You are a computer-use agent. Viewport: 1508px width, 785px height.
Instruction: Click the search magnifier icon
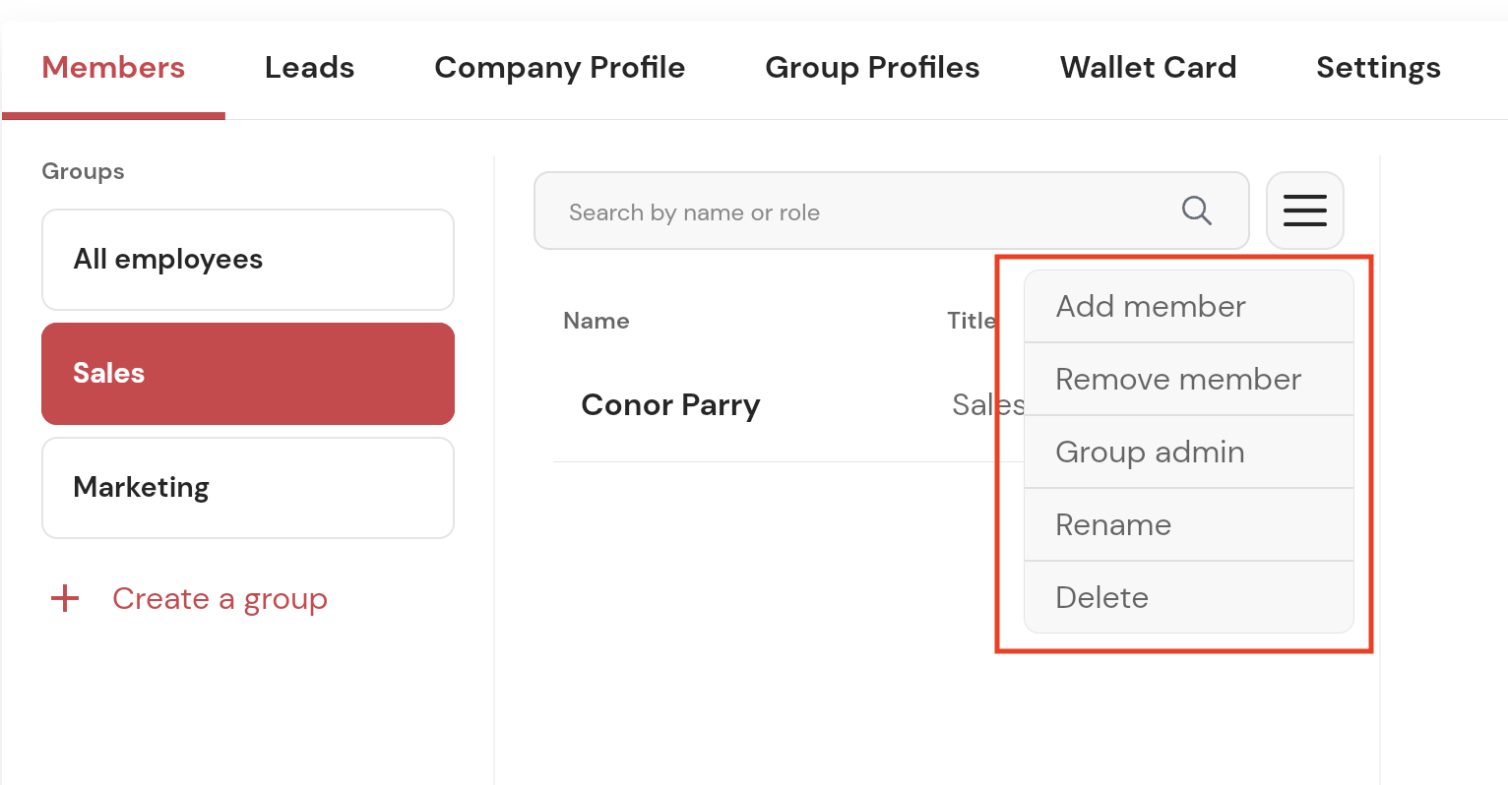[1196, 211]
